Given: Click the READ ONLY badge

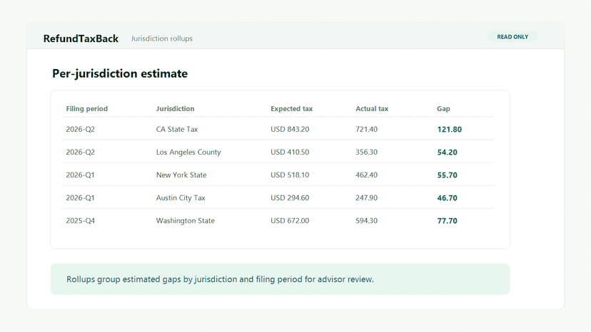Looking at the screenshot, I should click(x=512, y=37).
